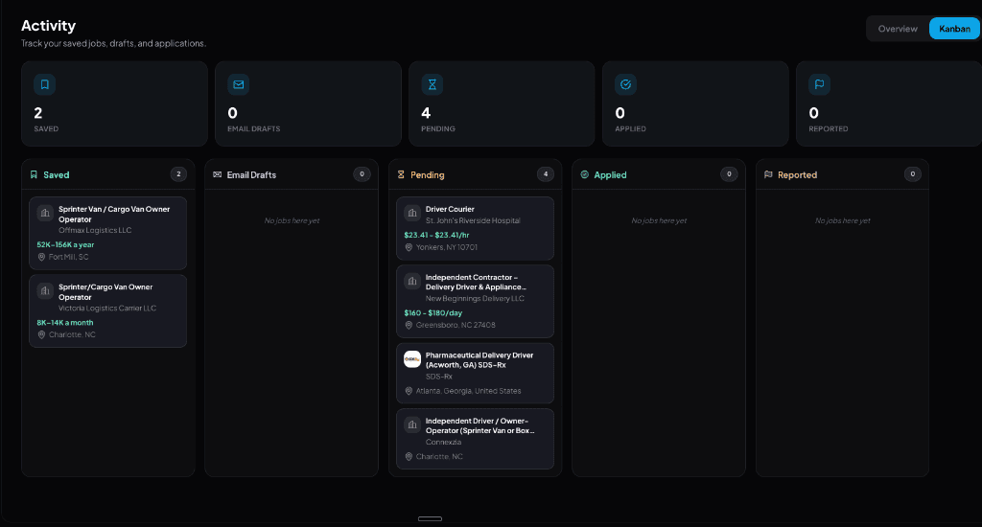Image resolution: width=982 pixels, height=527 pixels.
Task: Click the "REPORTED" stat label
Action: 829,129
